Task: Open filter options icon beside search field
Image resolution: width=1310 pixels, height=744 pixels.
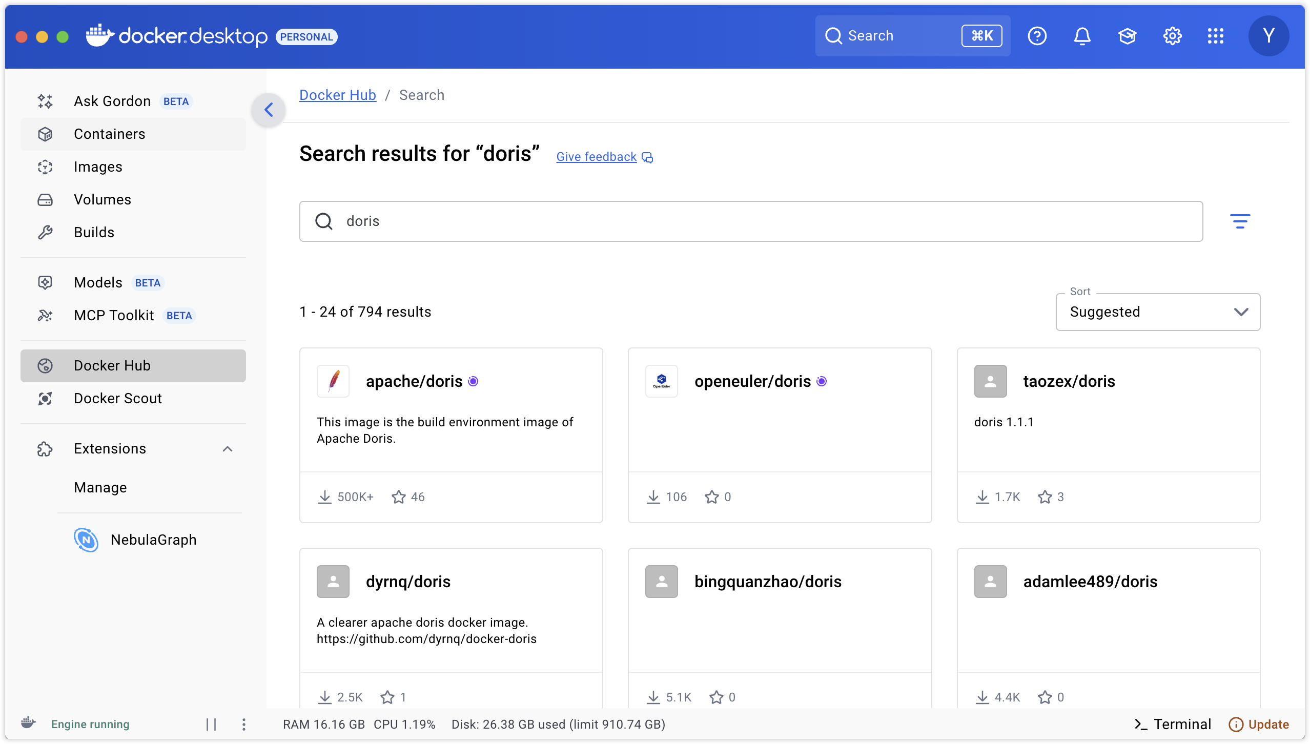Action: coord(1240,221)
